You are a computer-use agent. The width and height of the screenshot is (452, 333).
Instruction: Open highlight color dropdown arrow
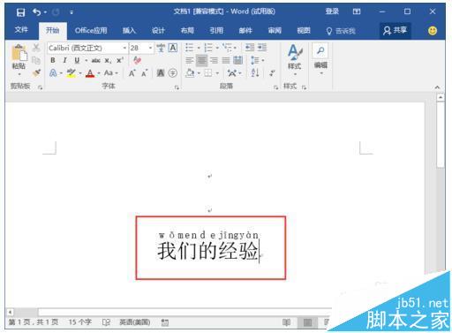click(80, 73)
